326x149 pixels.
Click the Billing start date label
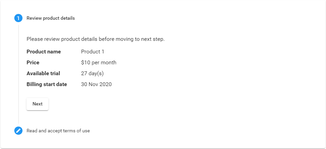point(47,84)
